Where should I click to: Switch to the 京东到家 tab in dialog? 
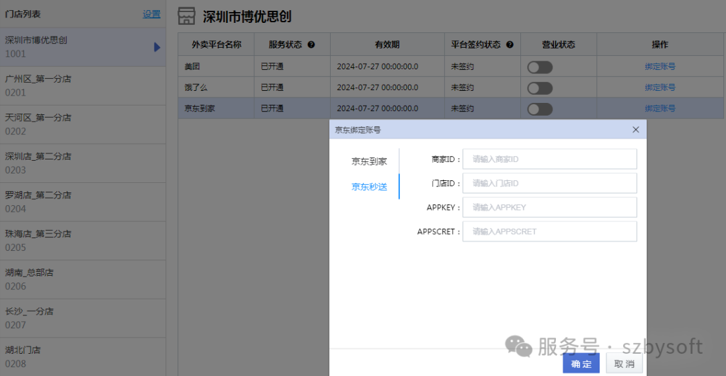tap(369, 161)
